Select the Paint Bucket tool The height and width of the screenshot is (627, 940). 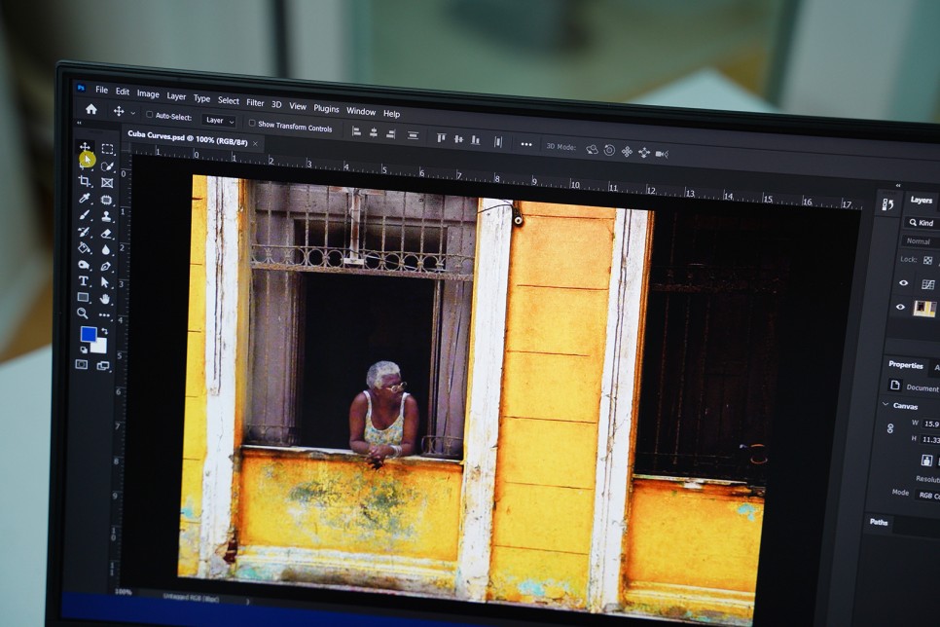tap(84, 248)
